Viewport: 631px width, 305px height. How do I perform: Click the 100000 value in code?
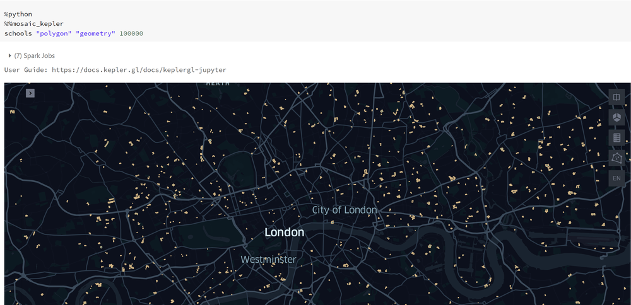131,34
